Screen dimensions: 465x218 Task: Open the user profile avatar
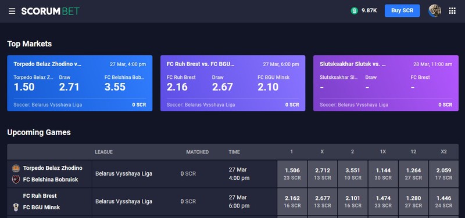(434, 10)
